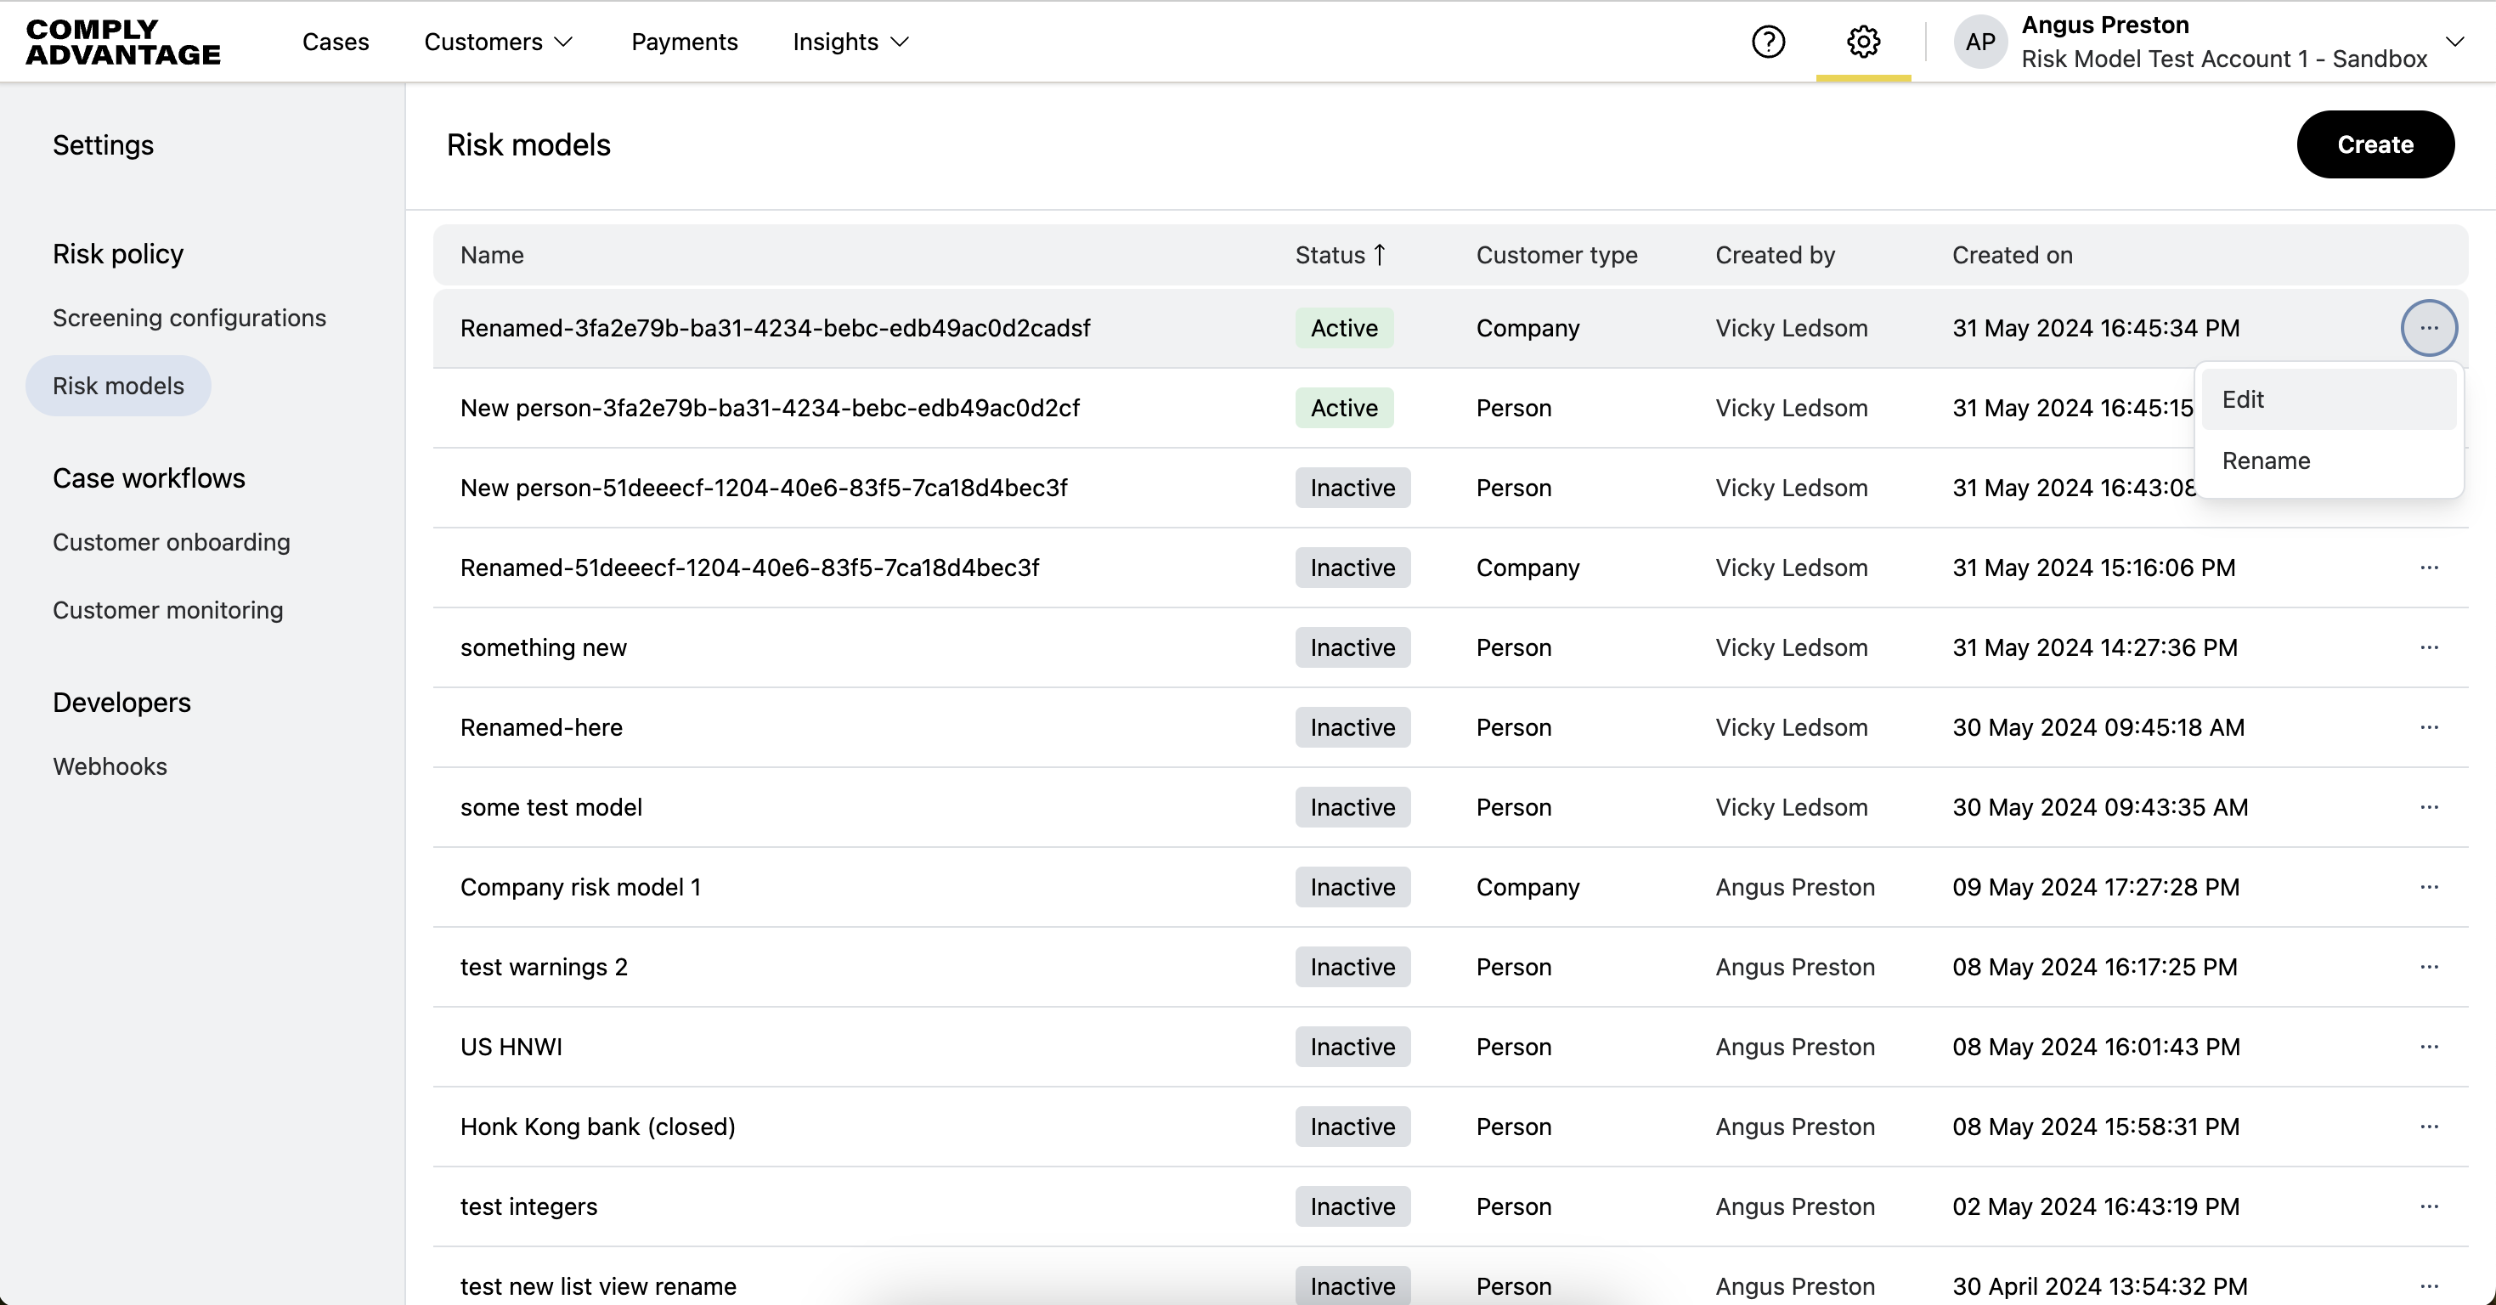This screenshot has height=1305, width=2496.
Task: Open more options for test integers row
Action: 2428,1207
